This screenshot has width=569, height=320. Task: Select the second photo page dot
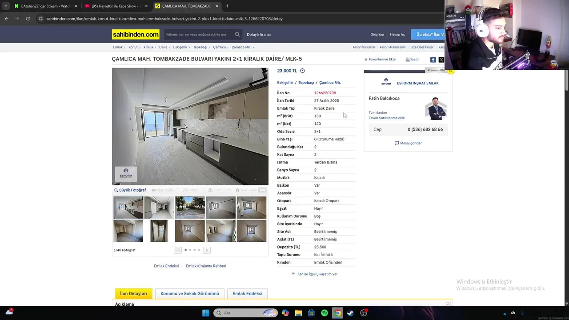coord(190,250)
